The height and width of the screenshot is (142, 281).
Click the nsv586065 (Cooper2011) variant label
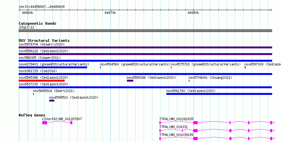(x=40, y=58)
